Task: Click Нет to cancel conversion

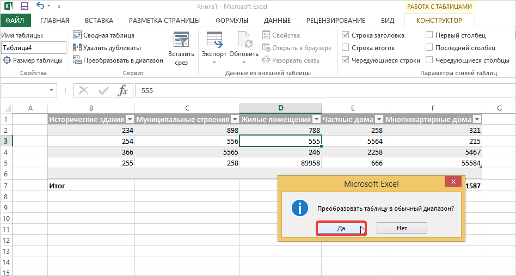Action: point(402,228)
